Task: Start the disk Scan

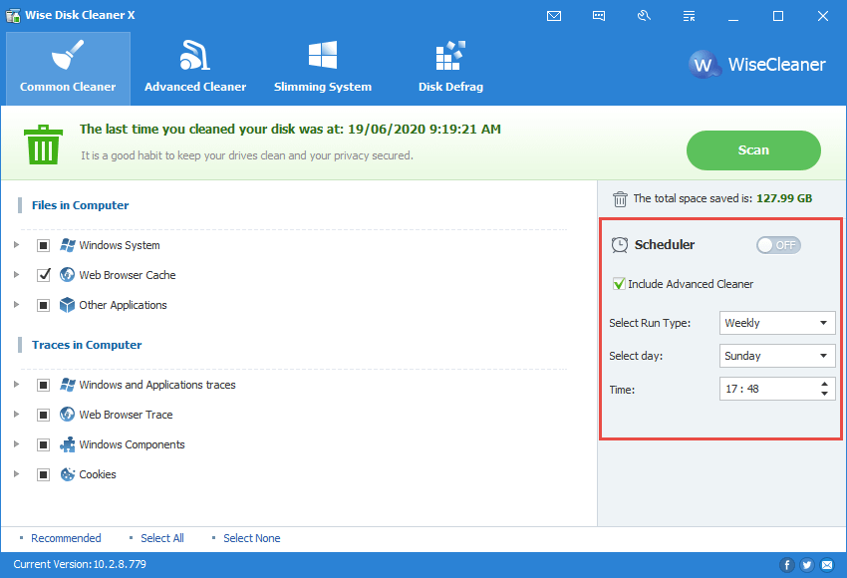Action: click(x=753, y=150)
